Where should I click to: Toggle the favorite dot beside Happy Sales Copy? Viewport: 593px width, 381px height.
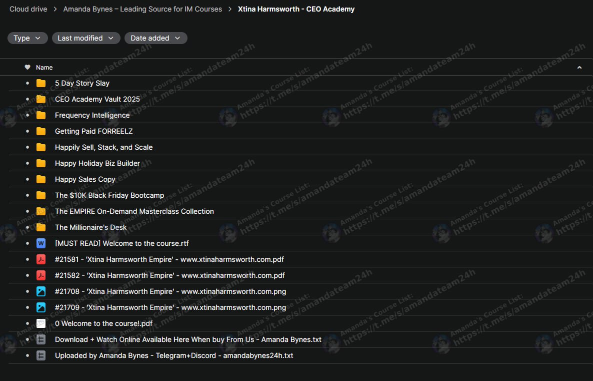(x=27, y=179)
